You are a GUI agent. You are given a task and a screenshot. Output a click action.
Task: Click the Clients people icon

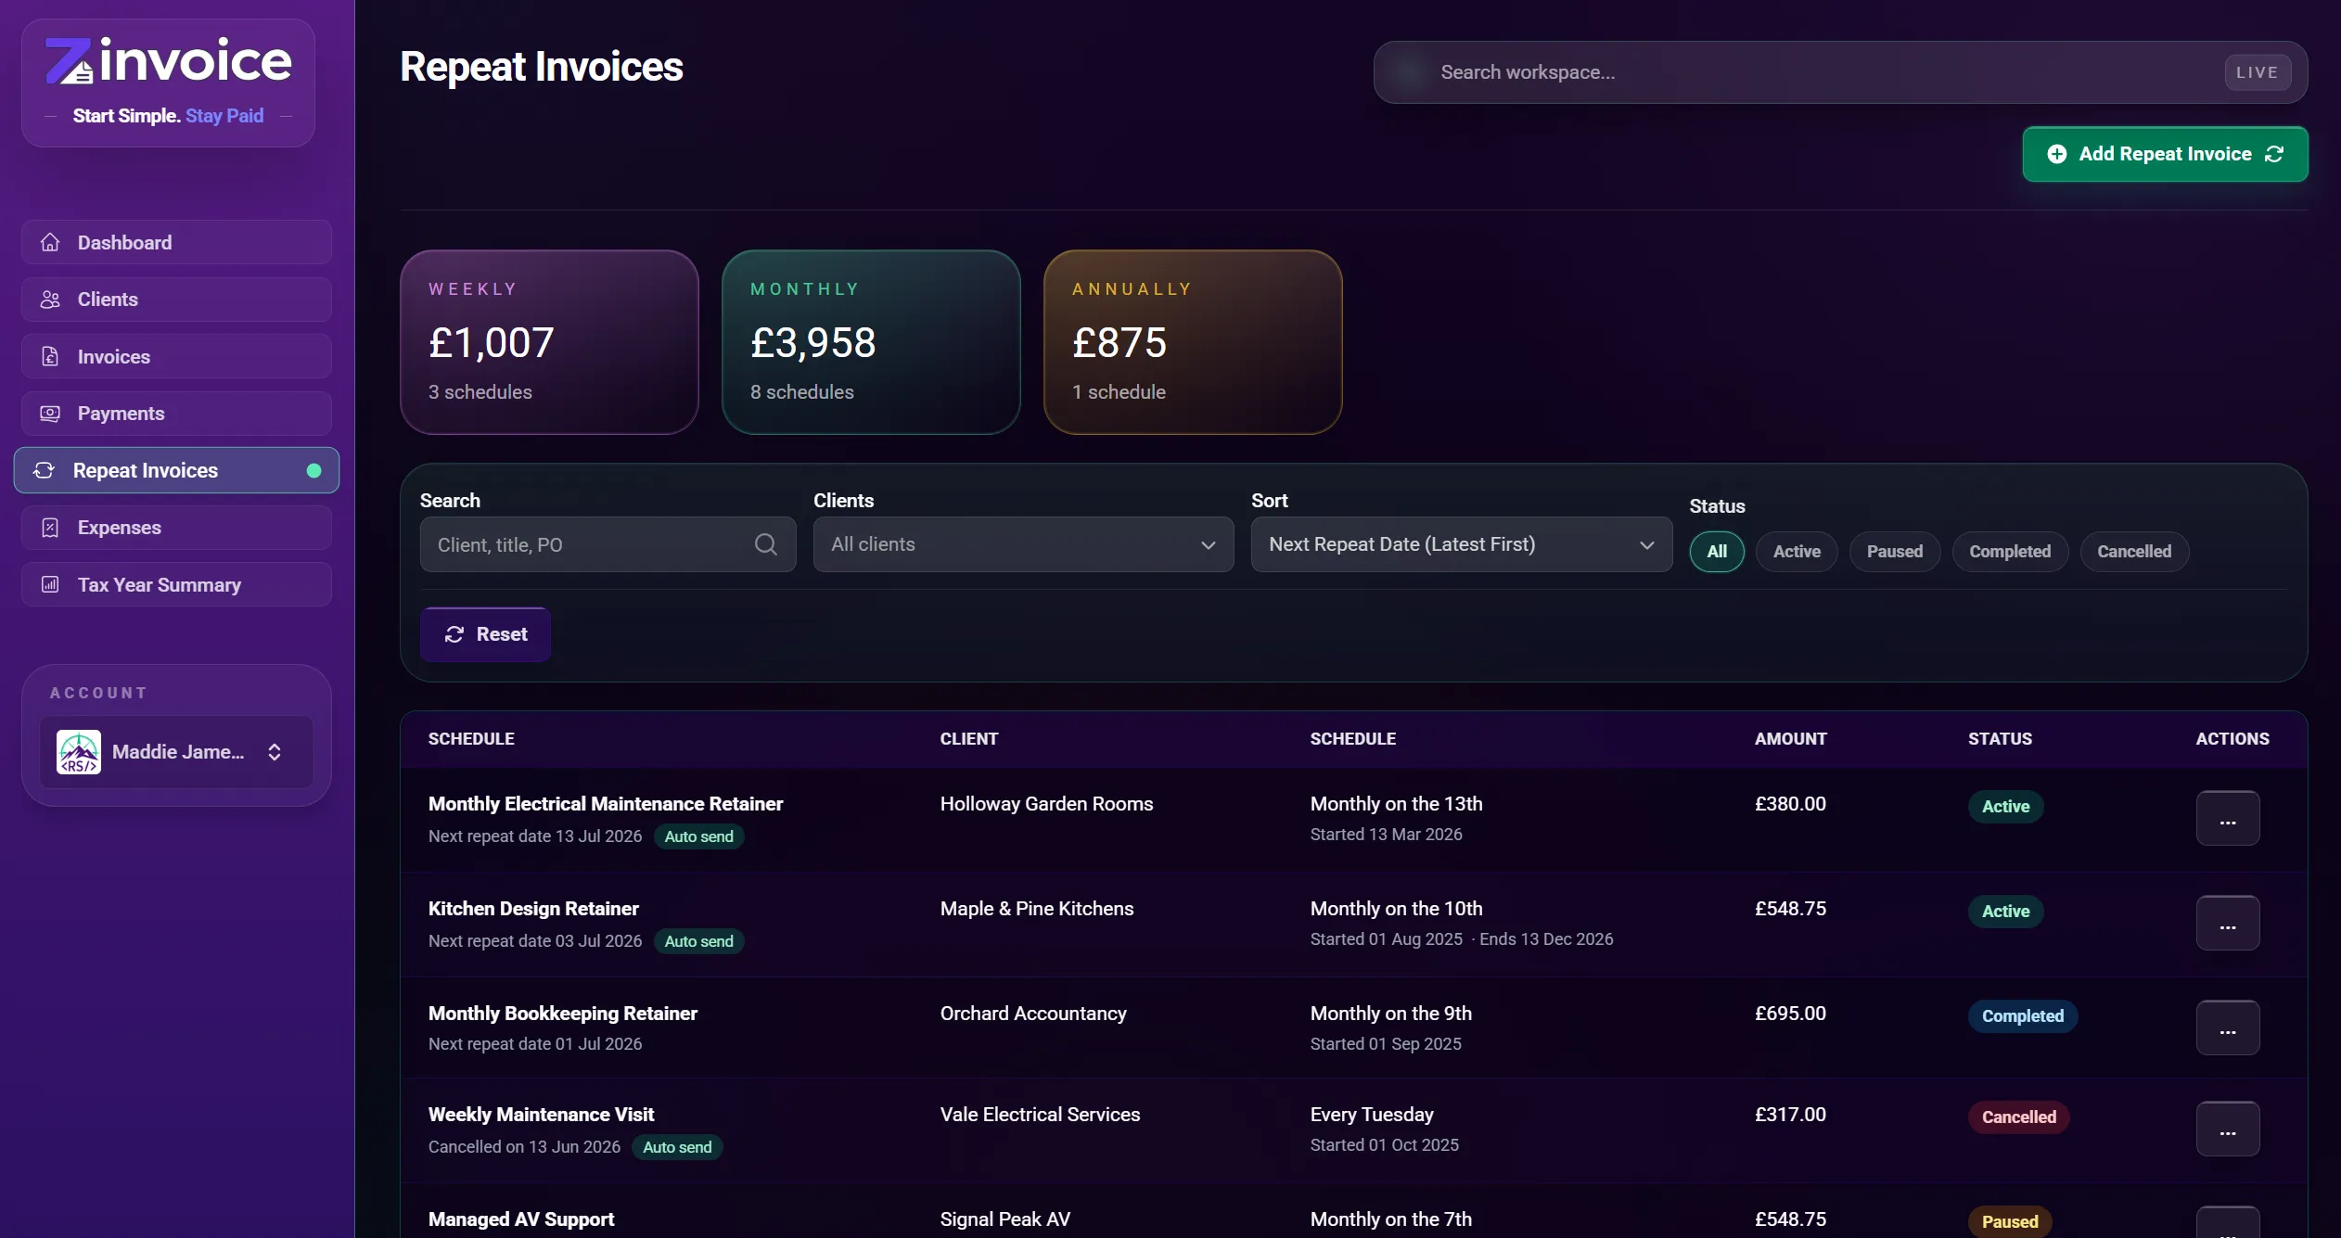(50, 300)
